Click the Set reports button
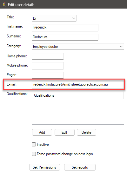Screen dimensions: 127x180 click(x=80, y=167)
